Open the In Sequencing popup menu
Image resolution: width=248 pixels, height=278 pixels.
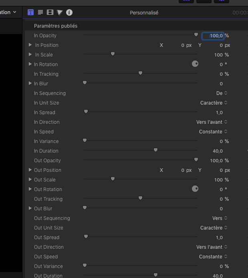pos(222,93)
